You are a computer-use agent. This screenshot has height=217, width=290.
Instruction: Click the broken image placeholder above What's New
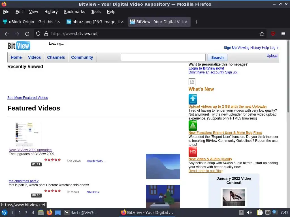tap(192, 82)
